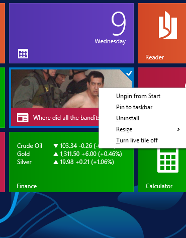Open the Calendar icon on purple tile
Viewport: 186px width, 238px height.
[23, 54]
